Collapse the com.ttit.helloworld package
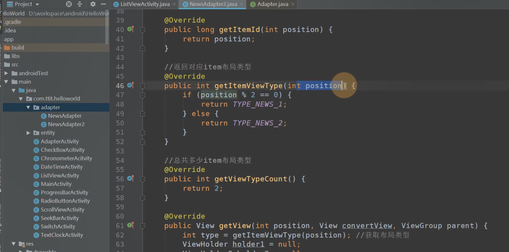Viewport: 509px width, 252px height. pyautogui.click(x=20, y=99)
